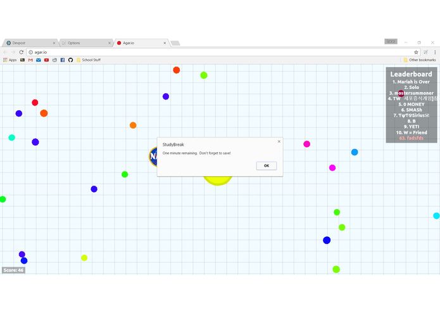
Task: Click '2. Solo' leaderboard entry
Action: pos(412,87)
